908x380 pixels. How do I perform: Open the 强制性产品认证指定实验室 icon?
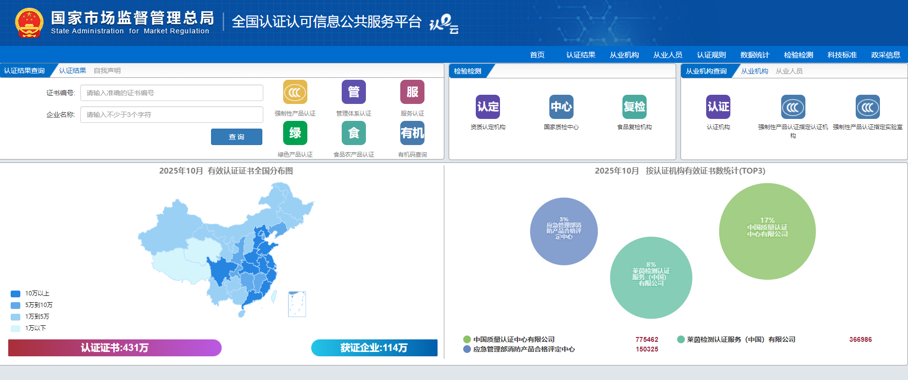coord(867,107)
